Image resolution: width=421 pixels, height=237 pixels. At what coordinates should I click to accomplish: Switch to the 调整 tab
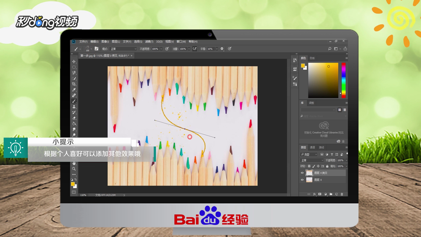point(311,103)
